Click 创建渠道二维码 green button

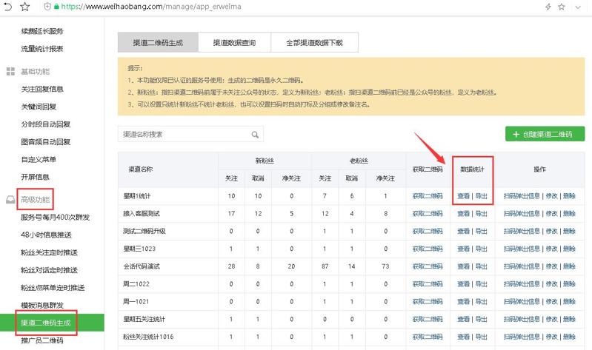pos(545,134)
